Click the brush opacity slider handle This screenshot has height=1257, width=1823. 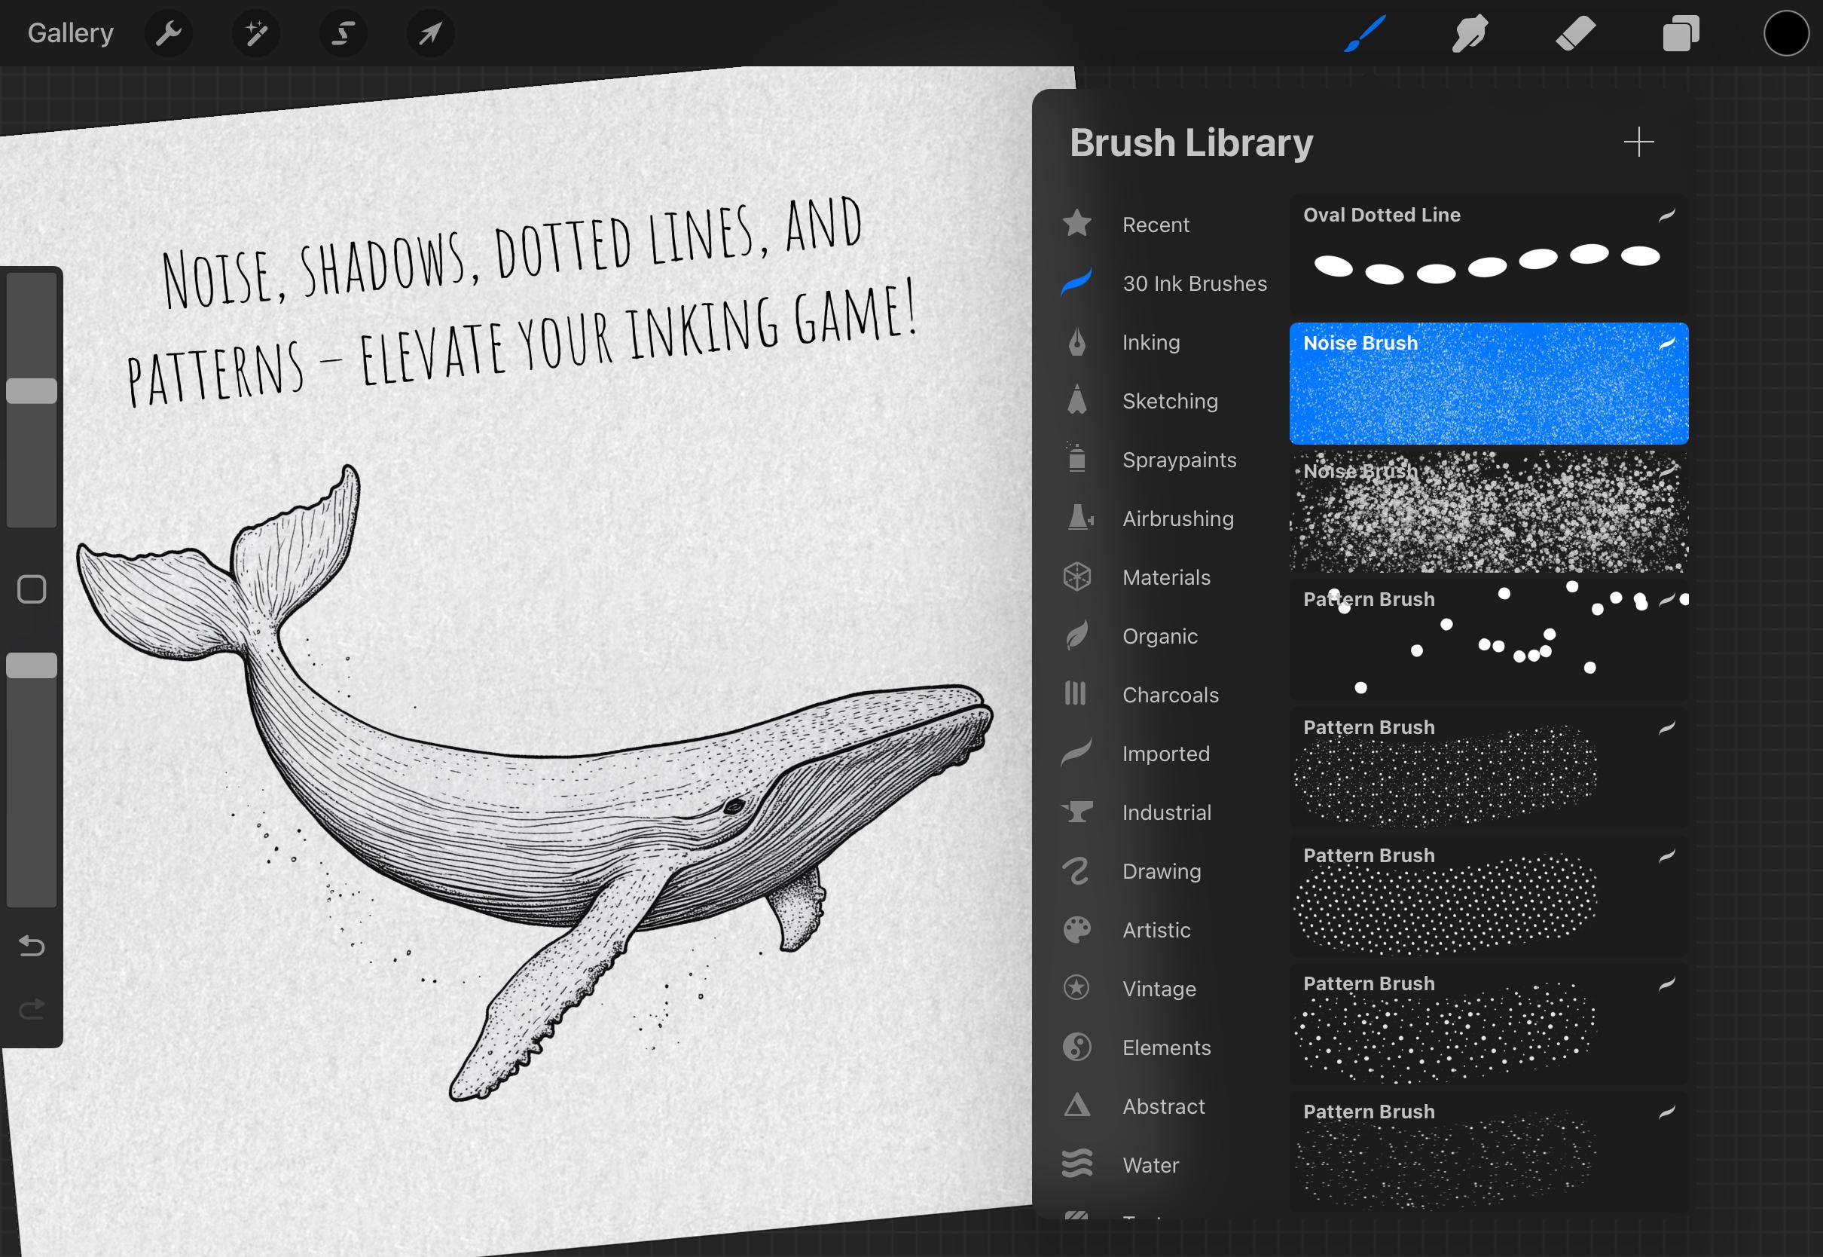coord(32,665)
